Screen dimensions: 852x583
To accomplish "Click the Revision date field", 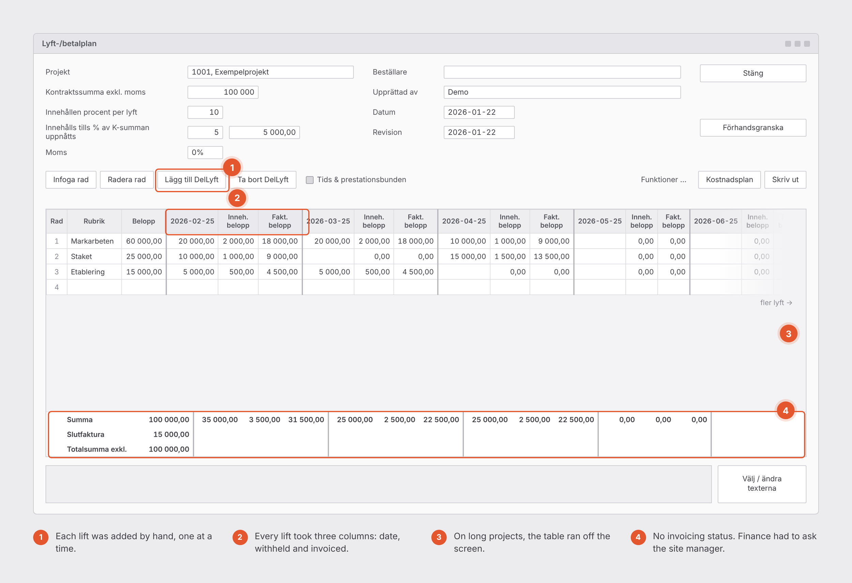I will pos(479,133).
